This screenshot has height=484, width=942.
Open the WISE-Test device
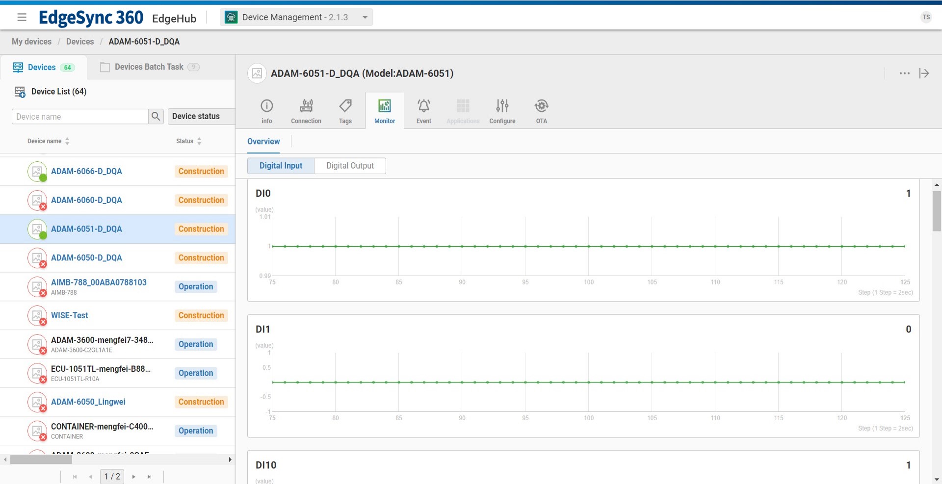tap(70, 315)
